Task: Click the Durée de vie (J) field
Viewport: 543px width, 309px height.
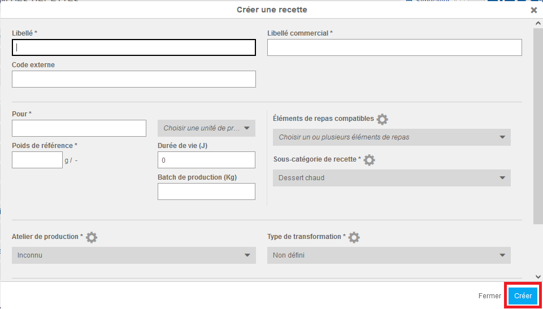Action: (x=206, y=160)
